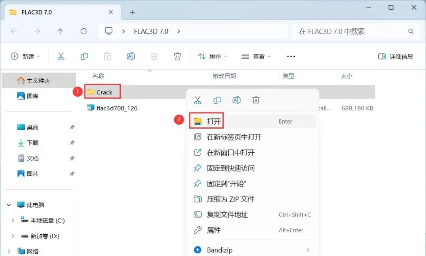Select 打开 in the context menu
Screen dimensions: 426x256
pyautogui.click(x=253, y=121)
